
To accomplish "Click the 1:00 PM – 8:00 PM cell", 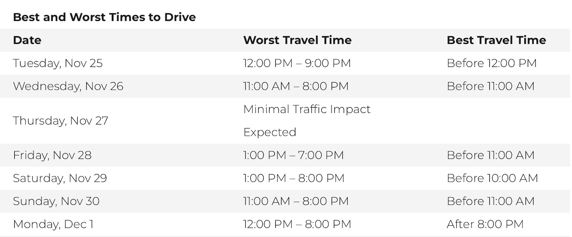I will click(294, 178).
